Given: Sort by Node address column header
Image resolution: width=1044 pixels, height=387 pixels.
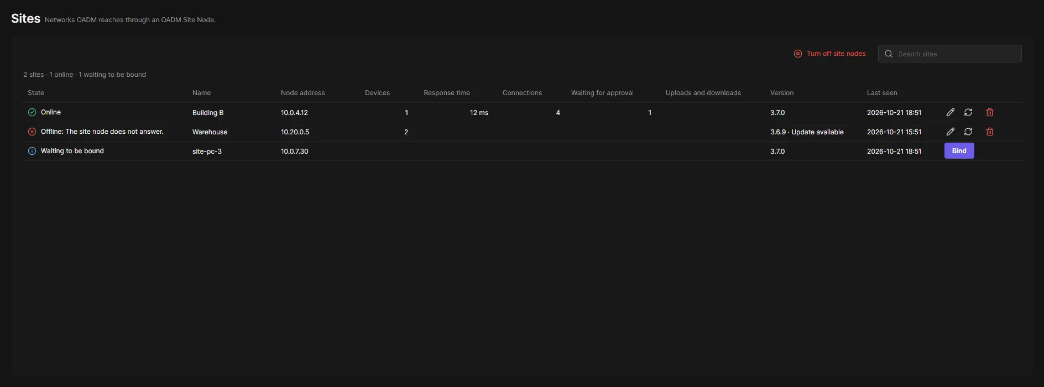Looking at the screenshot, I should click(x=303, y=93).
